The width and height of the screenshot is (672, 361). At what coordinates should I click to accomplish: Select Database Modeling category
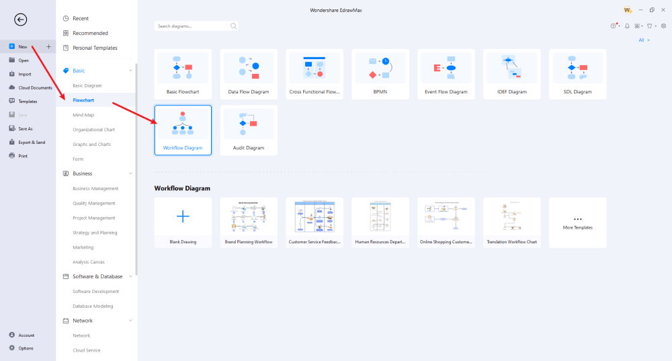tap(93, 306)
